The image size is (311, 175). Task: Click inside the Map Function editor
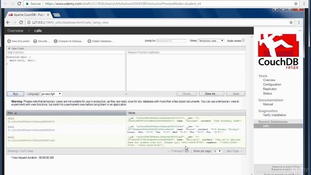click(66, 72)
